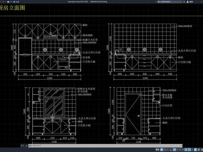Toggle ortho mode in status bar
This screenshot has width=203, height=152.
pyautogui.click(x=171, y=149)
